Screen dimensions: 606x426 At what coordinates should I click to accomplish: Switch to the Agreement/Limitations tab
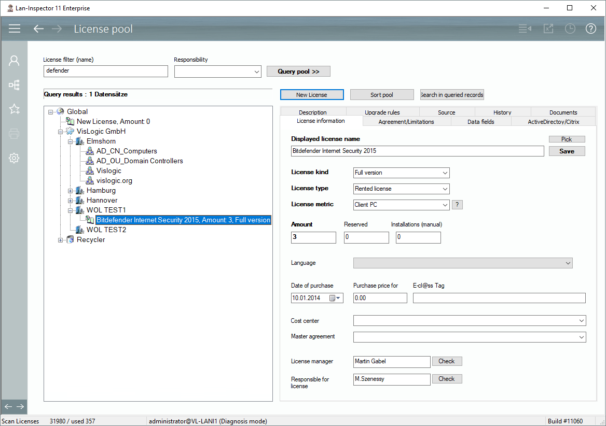406,122
